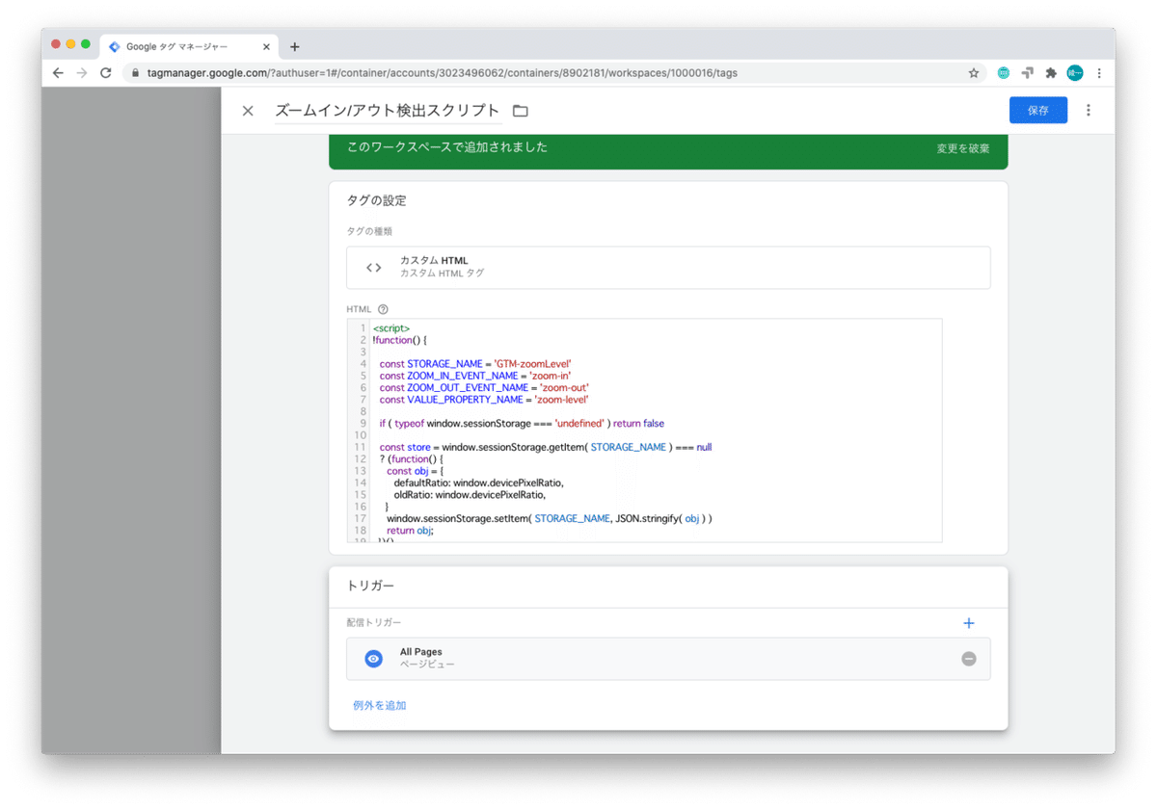Screen dimensions: 1157x809
Task: Click the blue eye icon of All Pages
Action: [x=374, y=659]
